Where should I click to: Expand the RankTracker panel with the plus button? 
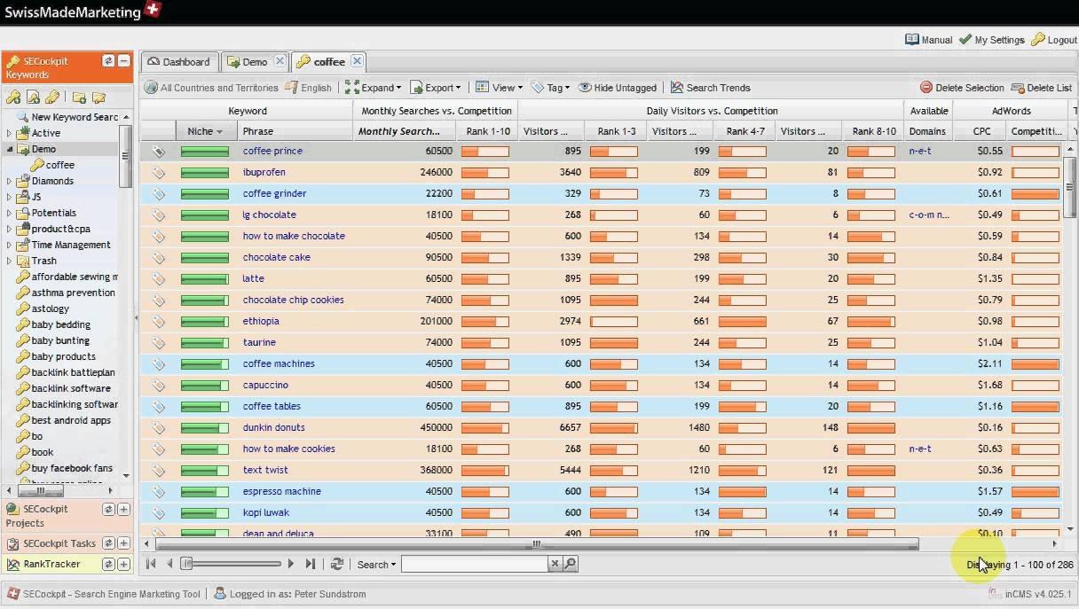coord(123,564)
